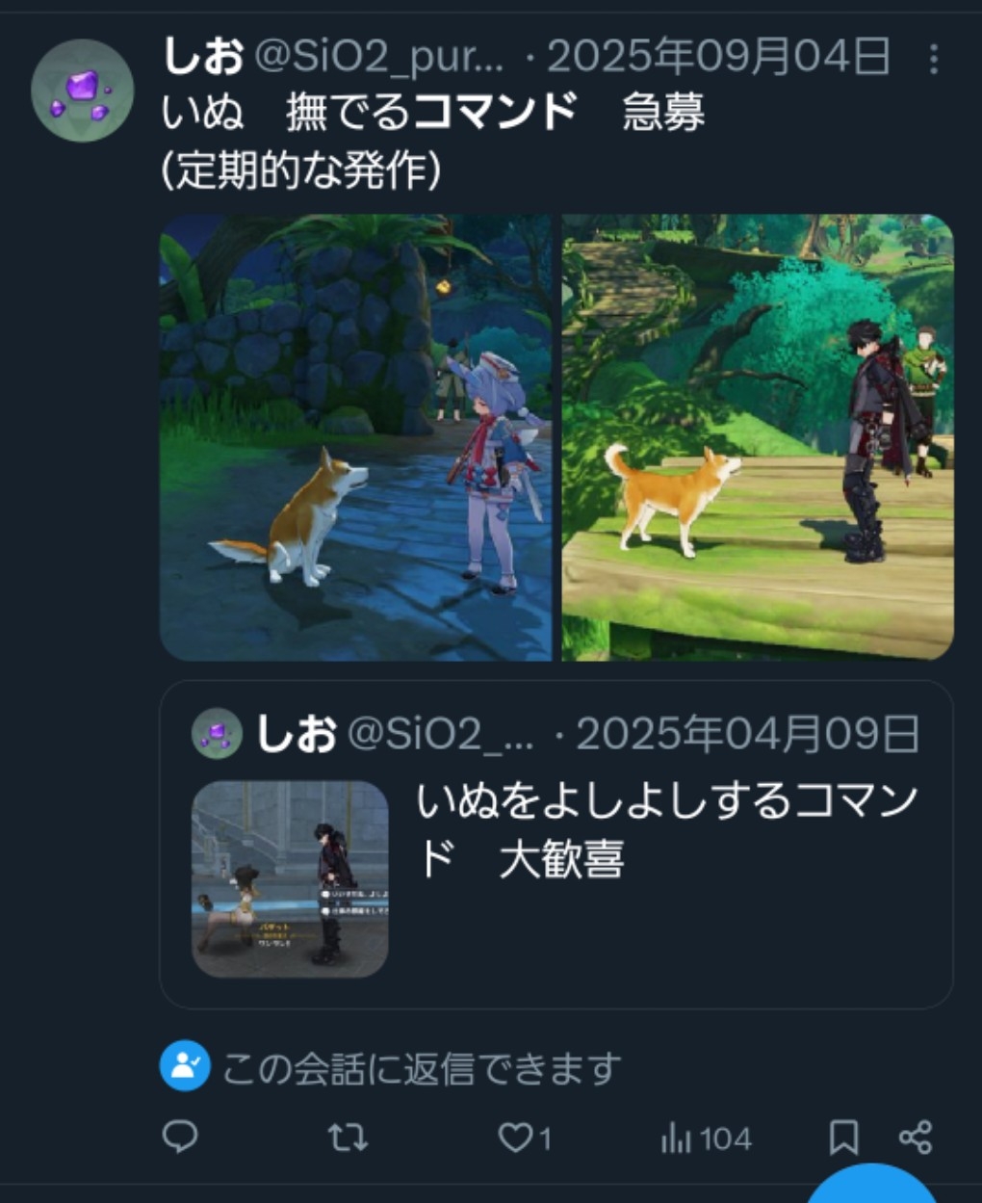Tap the small avatar in quoted post
This screenshot has width=982, height=1203.
pos(217,734)
